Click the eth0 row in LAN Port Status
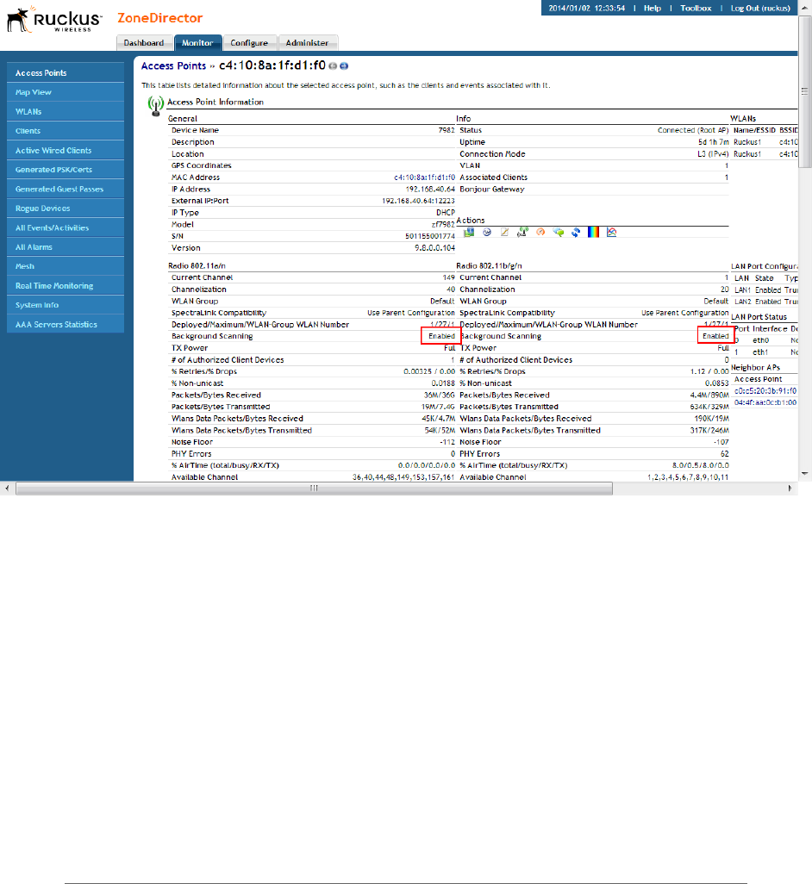812x884 pixels. 765,340
